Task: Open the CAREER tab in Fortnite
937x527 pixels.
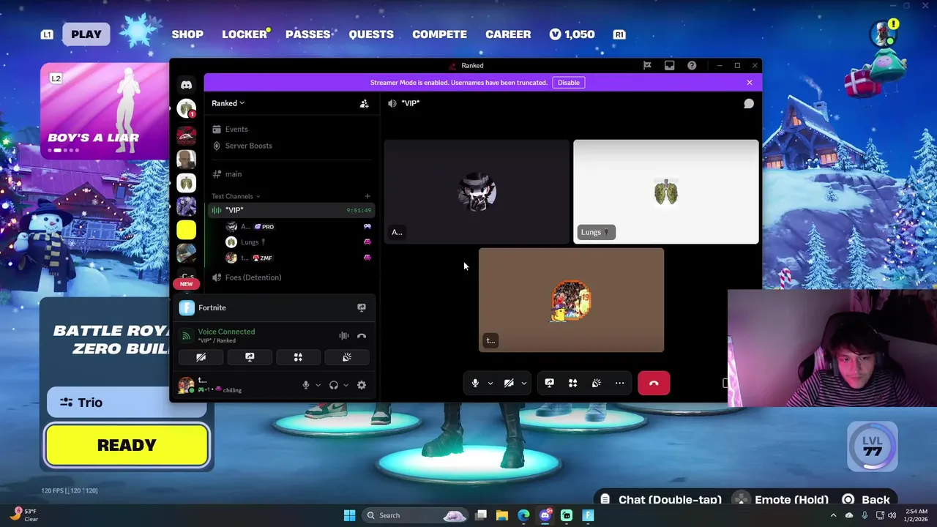Action: tap(508, 34)
